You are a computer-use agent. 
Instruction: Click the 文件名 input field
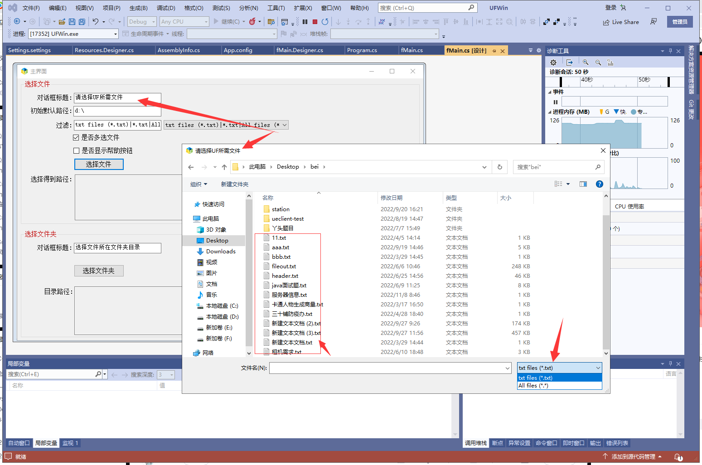[387, 368]
